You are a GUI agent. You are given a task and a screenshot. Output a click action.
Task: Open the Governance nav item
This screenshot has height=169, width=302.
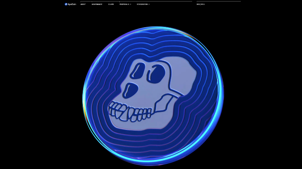click(97, 4)
